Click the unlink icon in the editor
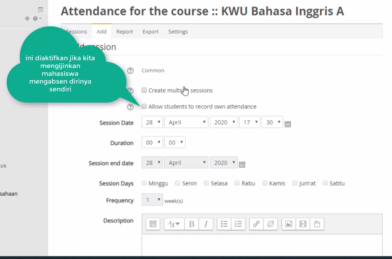 pyautogui.click(x=270, y=224)
